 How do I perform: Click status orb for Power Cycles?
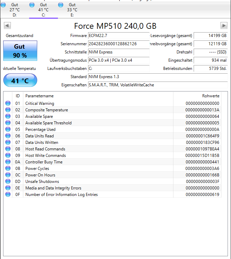coord(8,168)
